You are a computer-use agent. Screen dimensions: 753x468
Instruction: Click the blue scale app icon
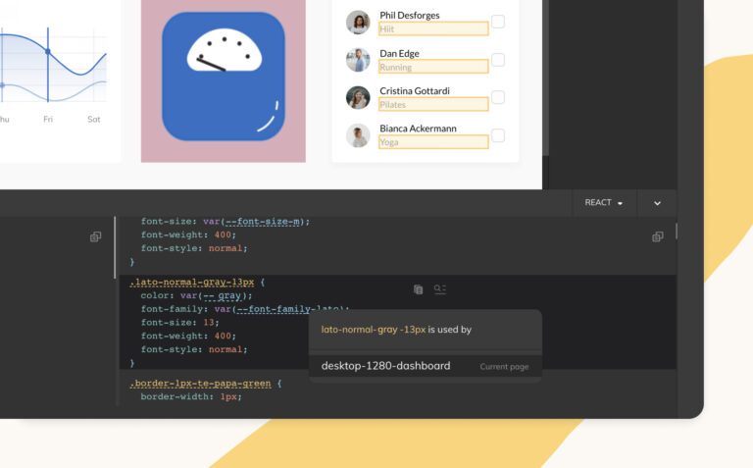point(223,76)
